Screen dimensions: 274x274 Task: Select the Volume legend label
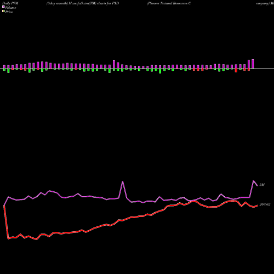coord(10,8)
